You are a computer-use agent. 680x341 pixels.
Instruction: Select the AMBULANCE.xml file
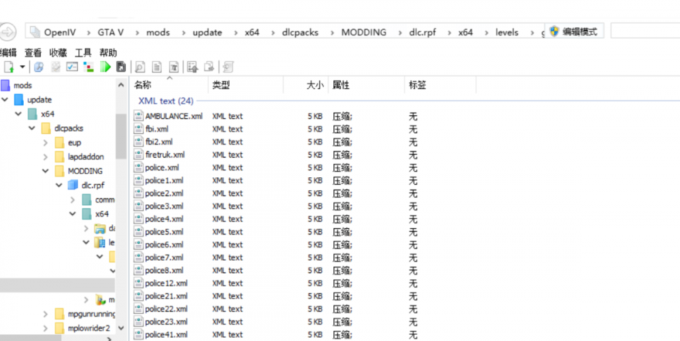coord(174,116)
